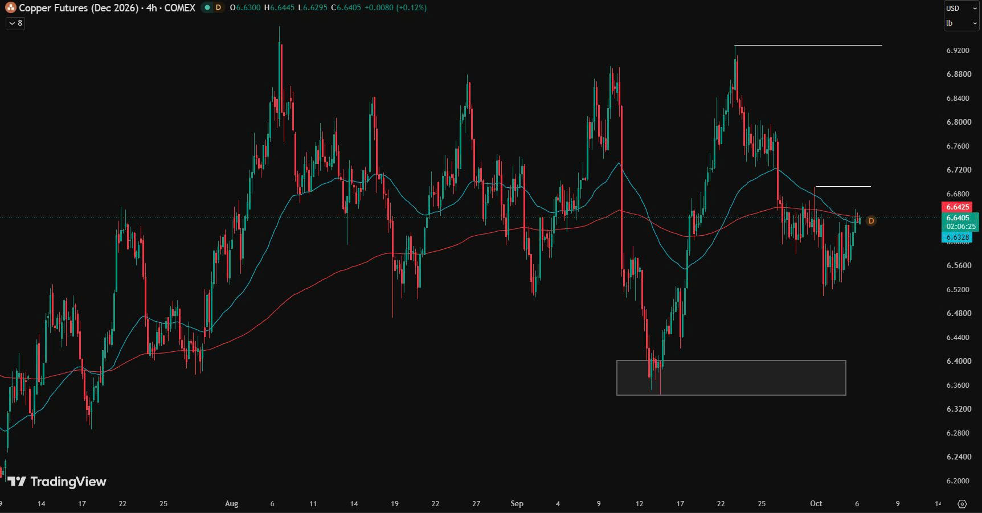Click the Aug label on time axis
The height and width of the screenshot is (513, 982).
pyautogui.click(x=231, y=504)
